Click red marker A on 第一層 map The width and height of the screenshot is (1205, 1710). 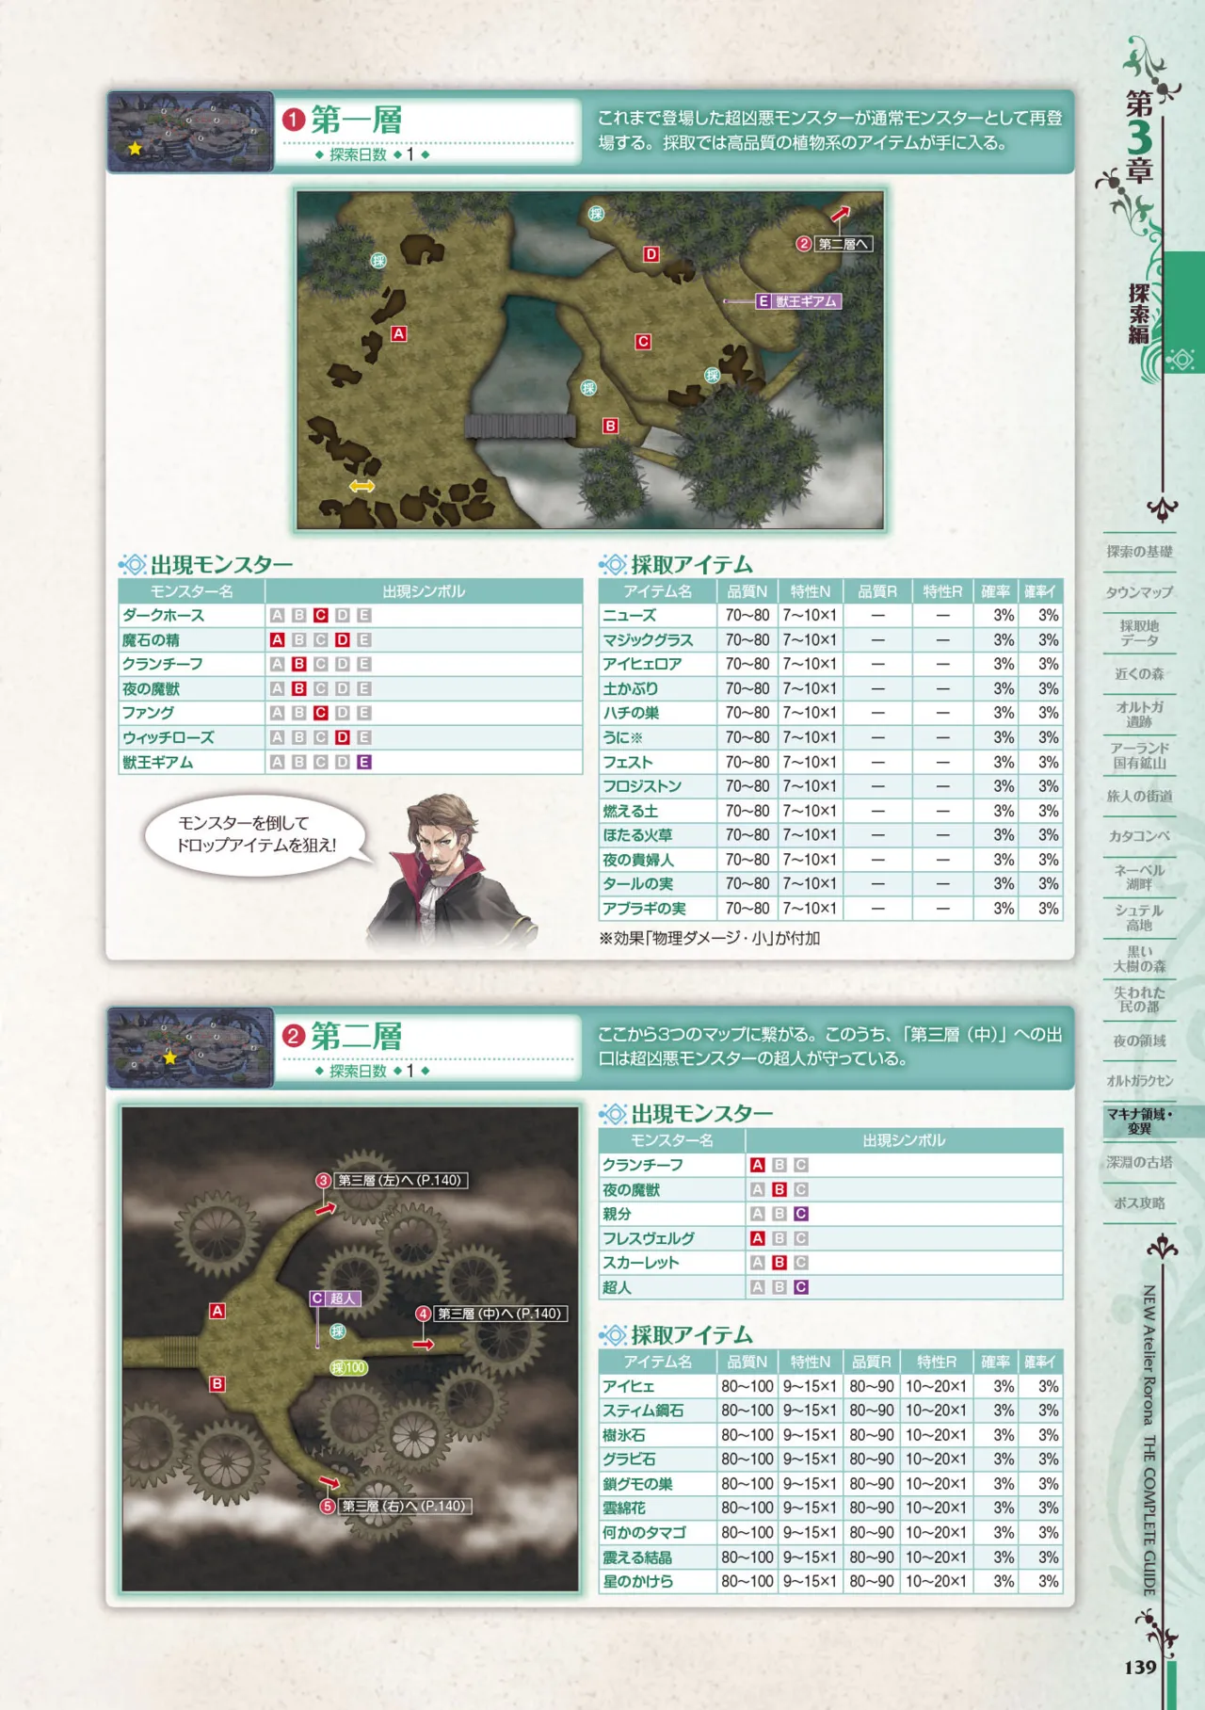[399, 333]
